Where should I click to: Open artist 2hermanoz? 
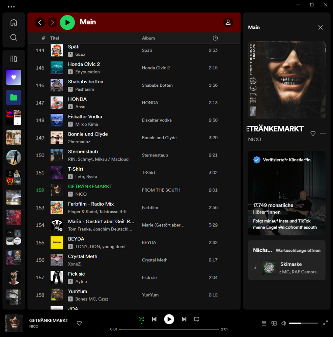point(79,142)
